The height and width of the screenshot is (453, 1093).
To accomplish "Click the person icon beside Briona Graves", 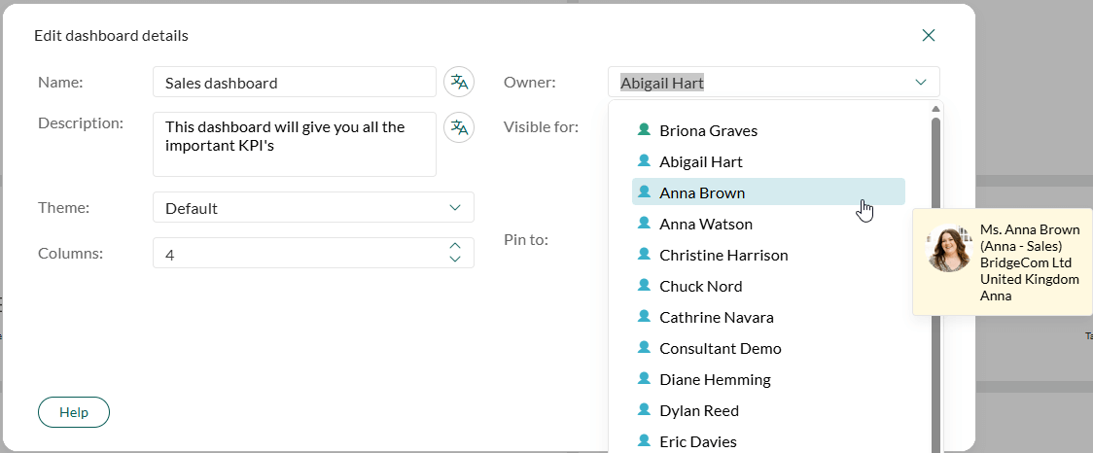I will click(644, 129).
